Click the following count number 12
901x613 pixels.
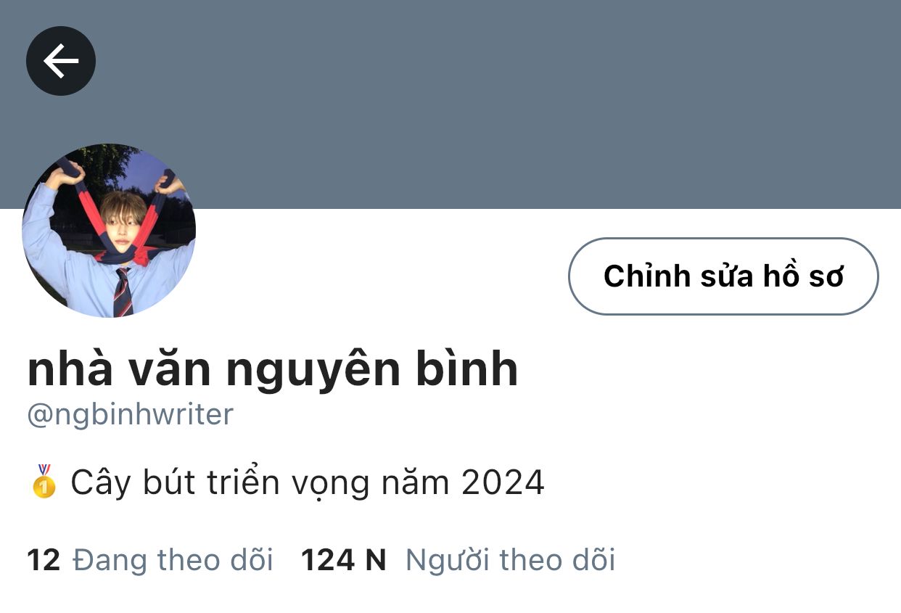[44, 560]
